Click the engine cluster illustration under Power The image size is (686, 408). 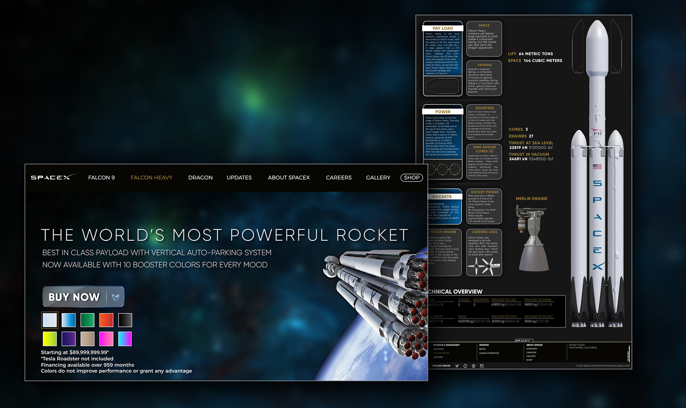point(444,169)
